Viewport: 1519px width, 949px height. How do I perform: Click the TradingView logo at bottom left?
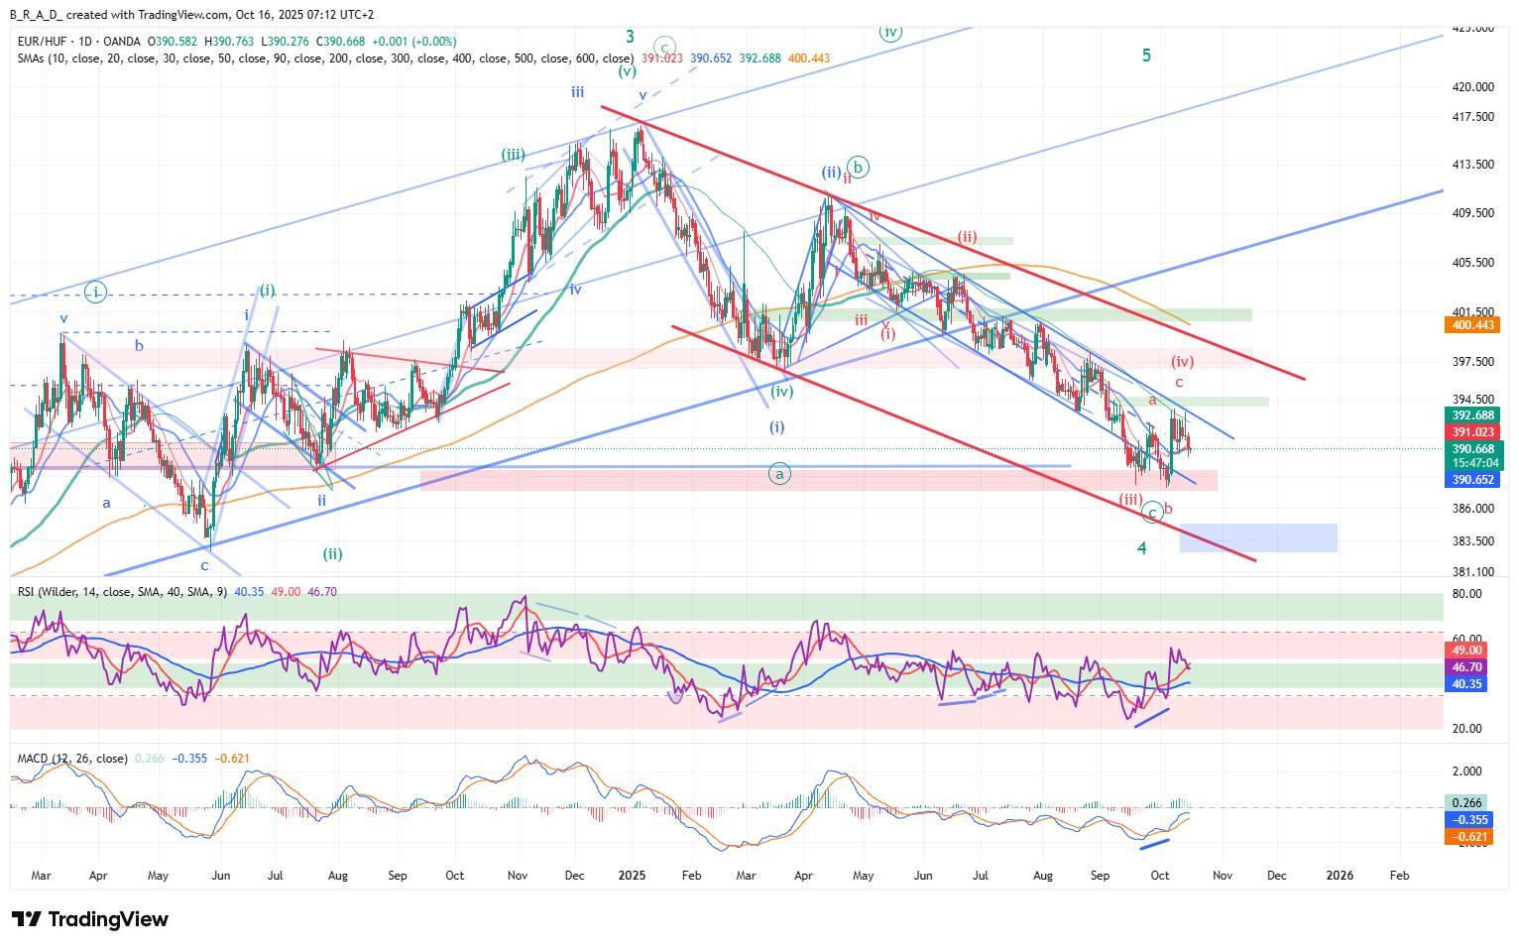click(x=89, y=919)
